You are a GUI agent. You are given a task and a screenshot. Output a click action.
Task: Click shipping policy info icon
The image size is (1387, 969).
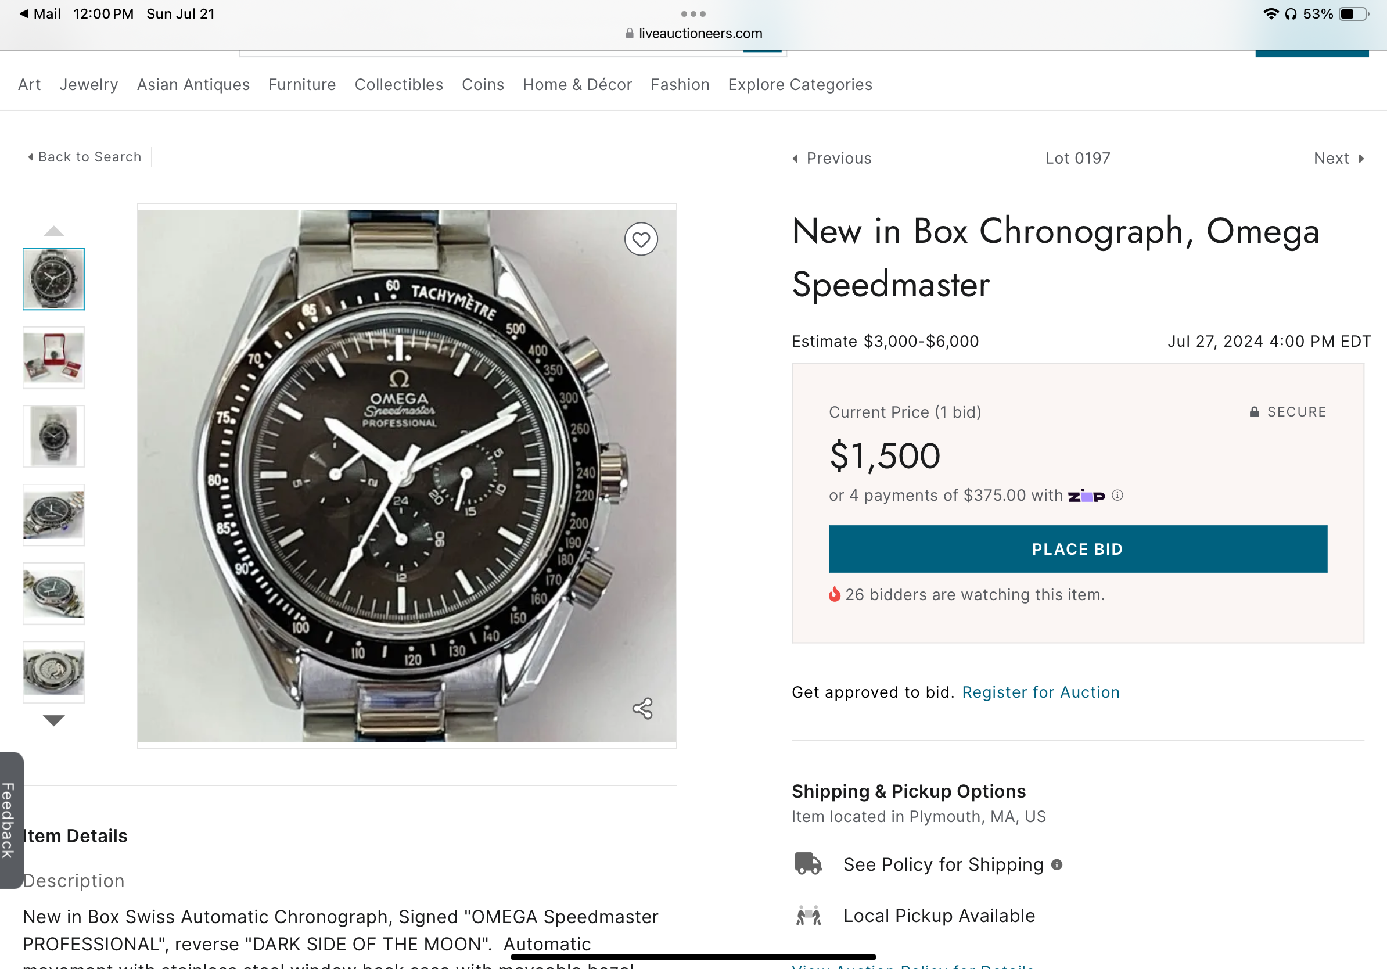coord(1057,864)
